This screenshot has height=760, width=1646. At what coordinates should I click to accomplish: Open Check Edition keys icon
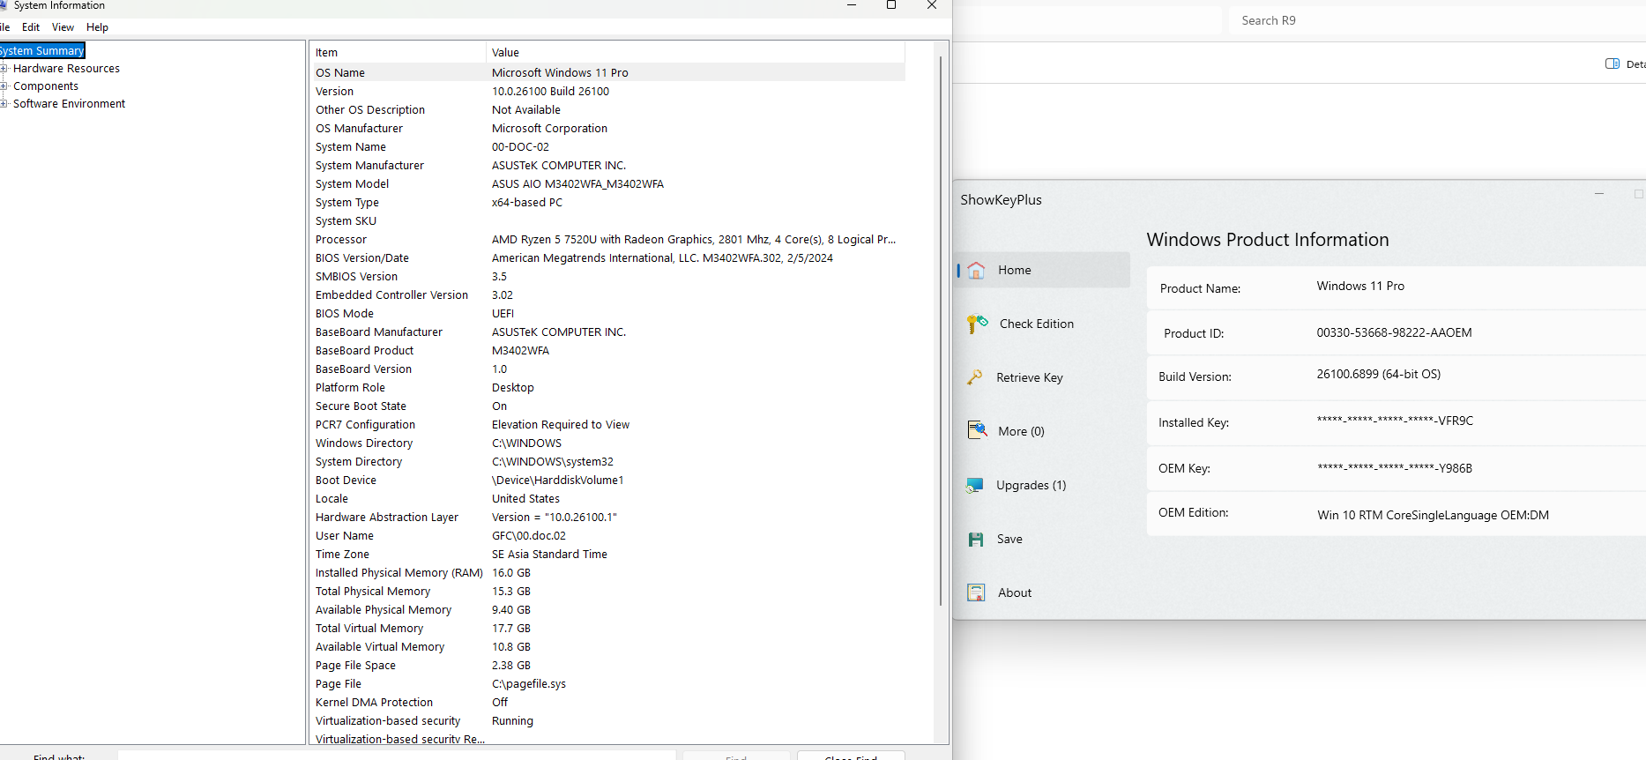tap(977, 324)
